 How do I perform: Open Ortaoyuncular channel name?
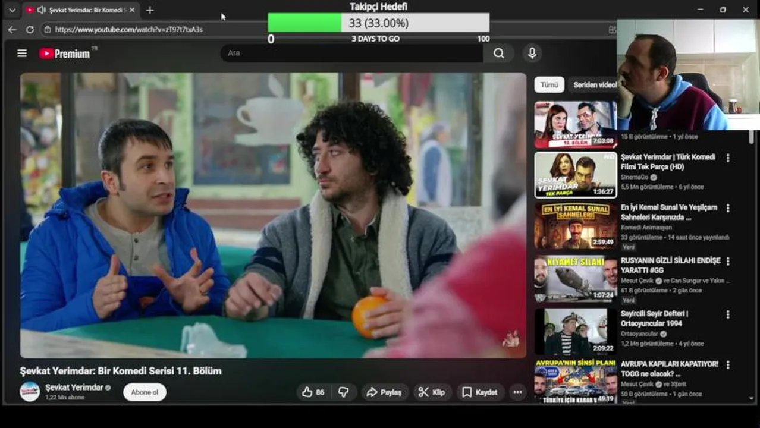[x=639, y=333]
